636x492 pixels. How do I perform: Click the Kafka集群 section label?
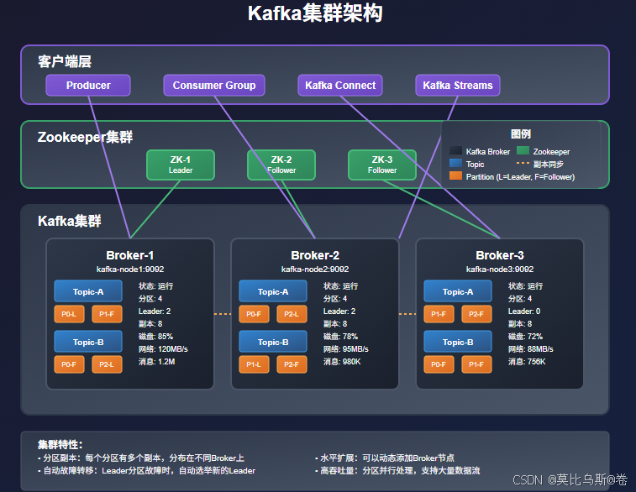pyautogui.click(x=70, y=221)
